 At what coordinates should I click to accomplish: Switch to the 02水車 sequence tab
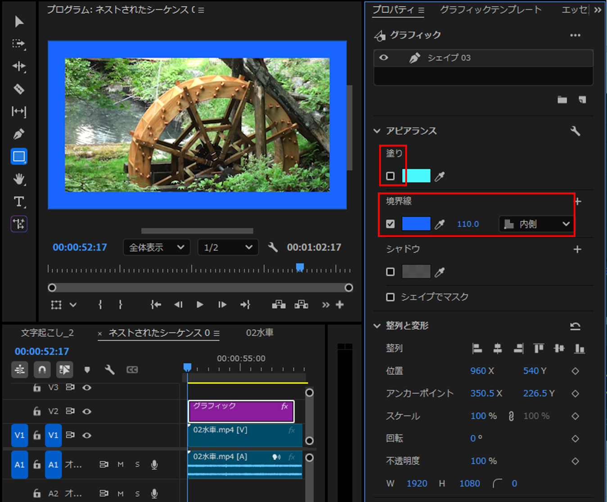coord(260,333)
